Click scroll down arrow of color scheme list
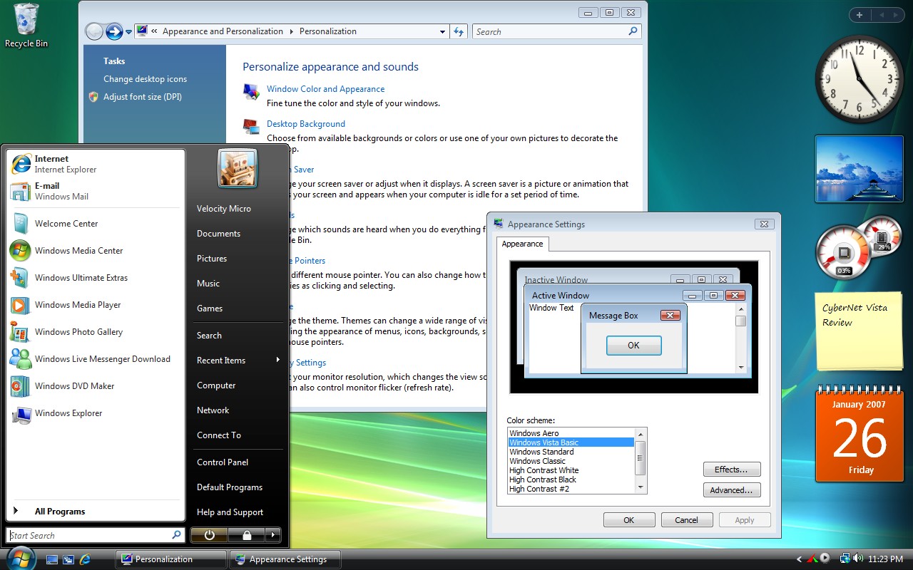Viewport: 913px width, 570px height. (x=641, y=488)
